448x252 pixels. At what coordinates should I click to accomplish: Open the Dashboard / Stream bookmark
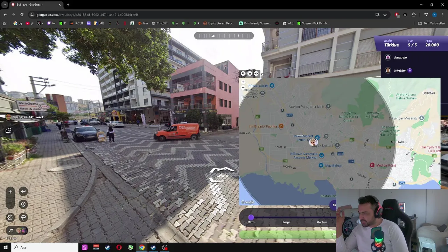coord(255,23)
